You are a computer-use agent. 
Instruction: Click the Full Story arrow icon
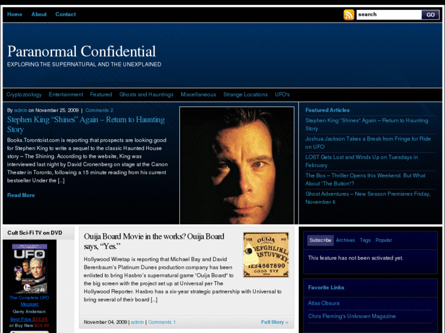287,323
